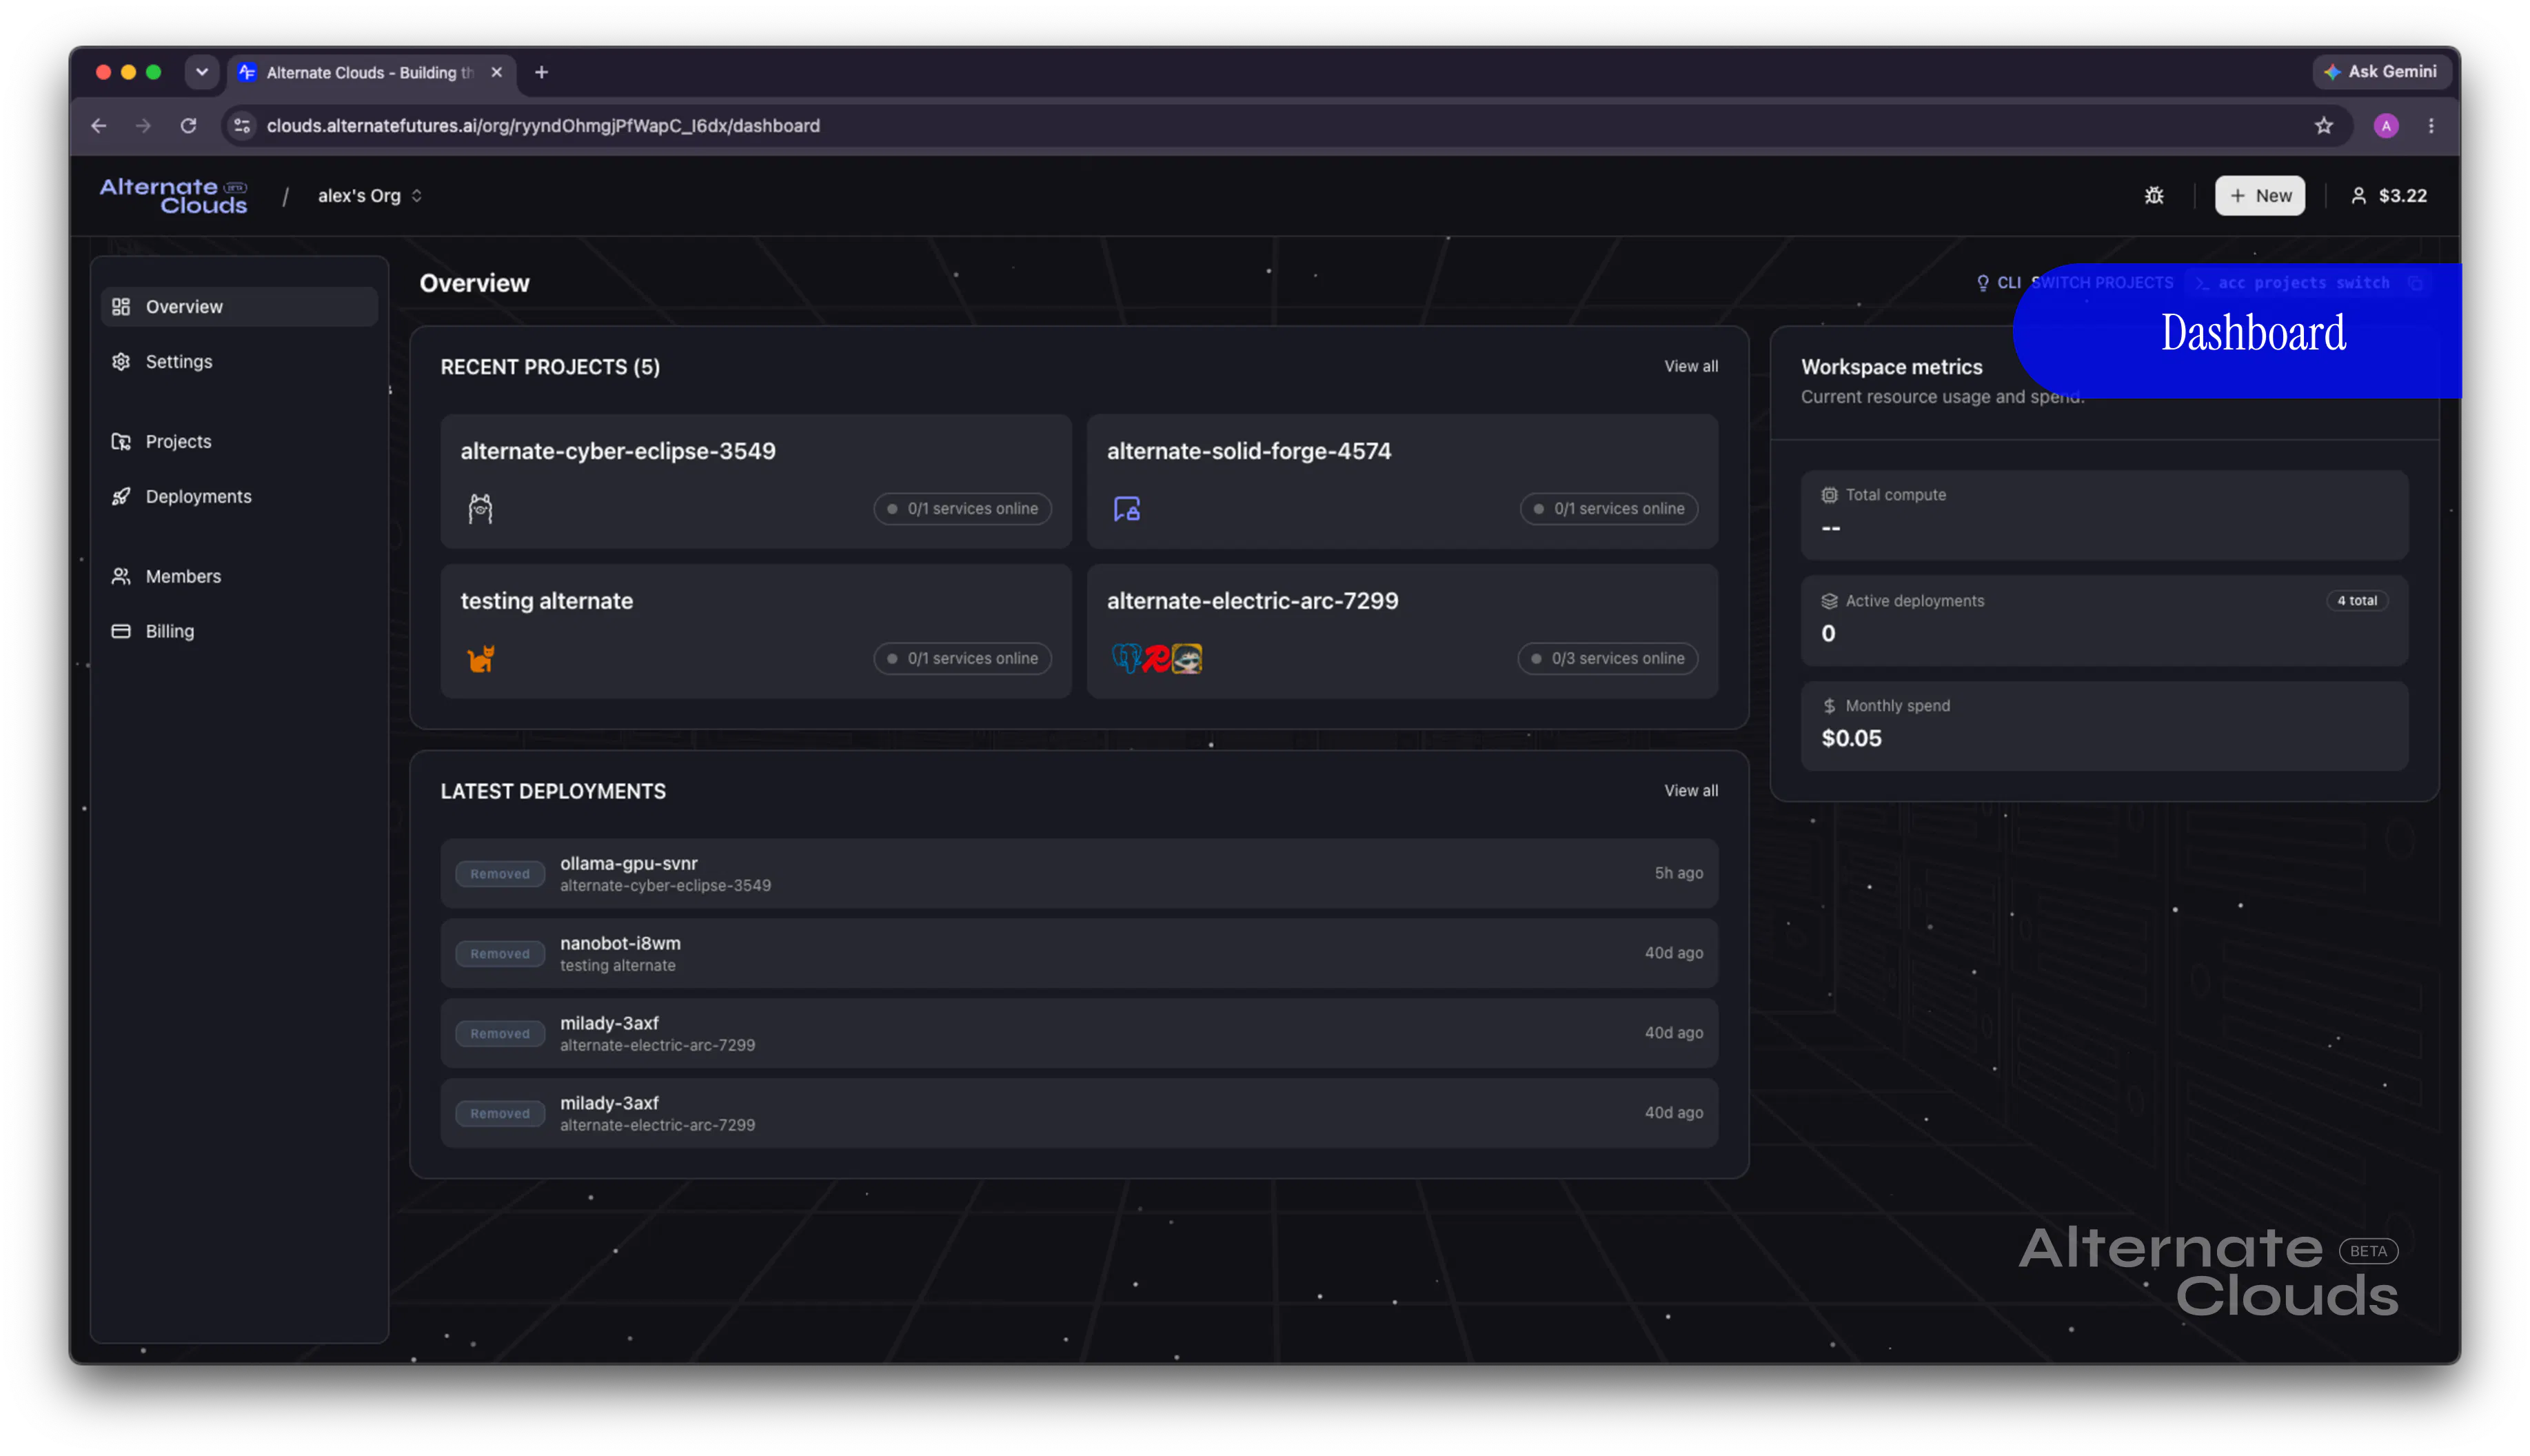Click the PostgreSQL elephant icon in alternate-electric-arc-7299

pyautogui.click(x=1126, y=658)
